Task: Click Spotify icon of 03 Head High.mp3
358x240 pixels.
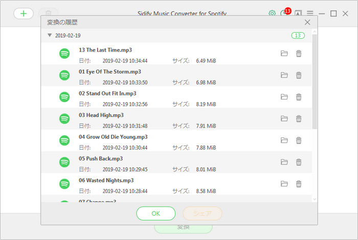Action: click(64, 119)
